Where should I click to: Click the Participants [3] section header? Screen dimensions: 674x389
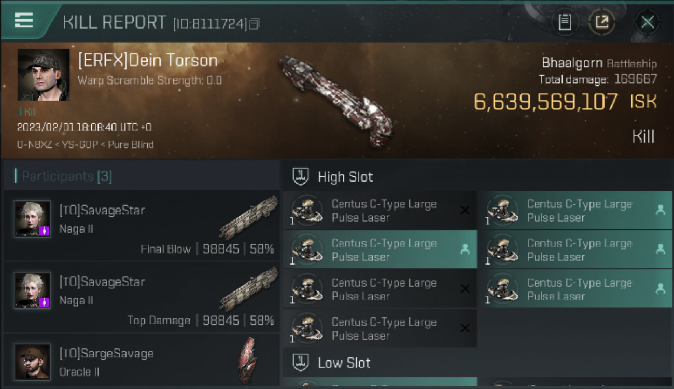66,176
